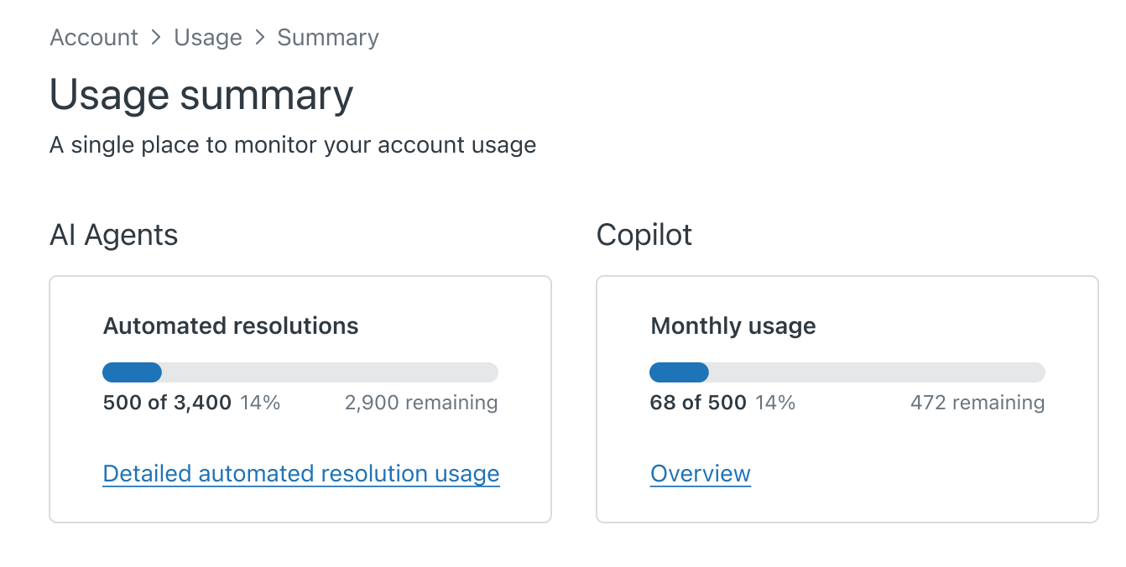Click the Automated resolutions progress bar

(x=300, y=372)
